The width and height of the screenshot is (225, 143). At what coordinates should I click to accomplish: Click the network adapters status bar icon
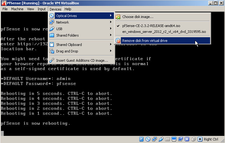155,139
